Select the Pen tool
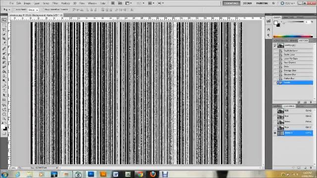This screenshot has height=178, width=317. pos(4,86)
